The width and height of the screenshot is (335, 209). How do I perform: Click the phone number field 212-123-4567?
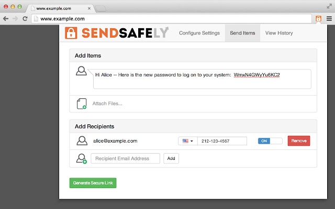(x=222, y=141)
